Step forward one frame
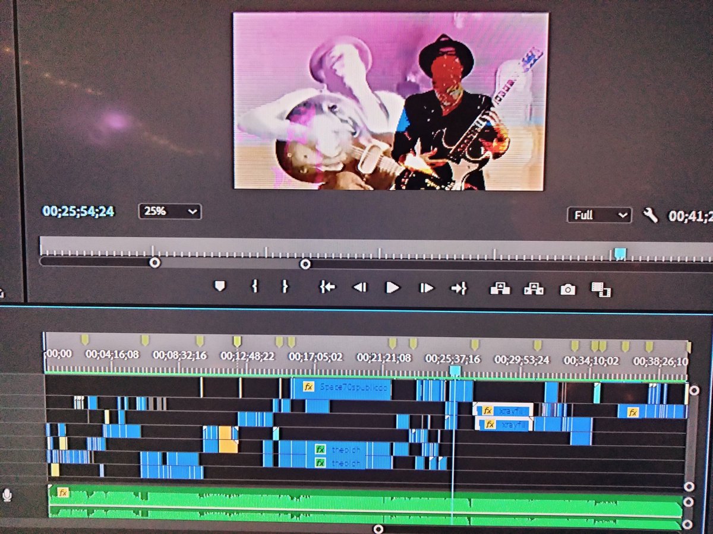 [x=427, y=288]
